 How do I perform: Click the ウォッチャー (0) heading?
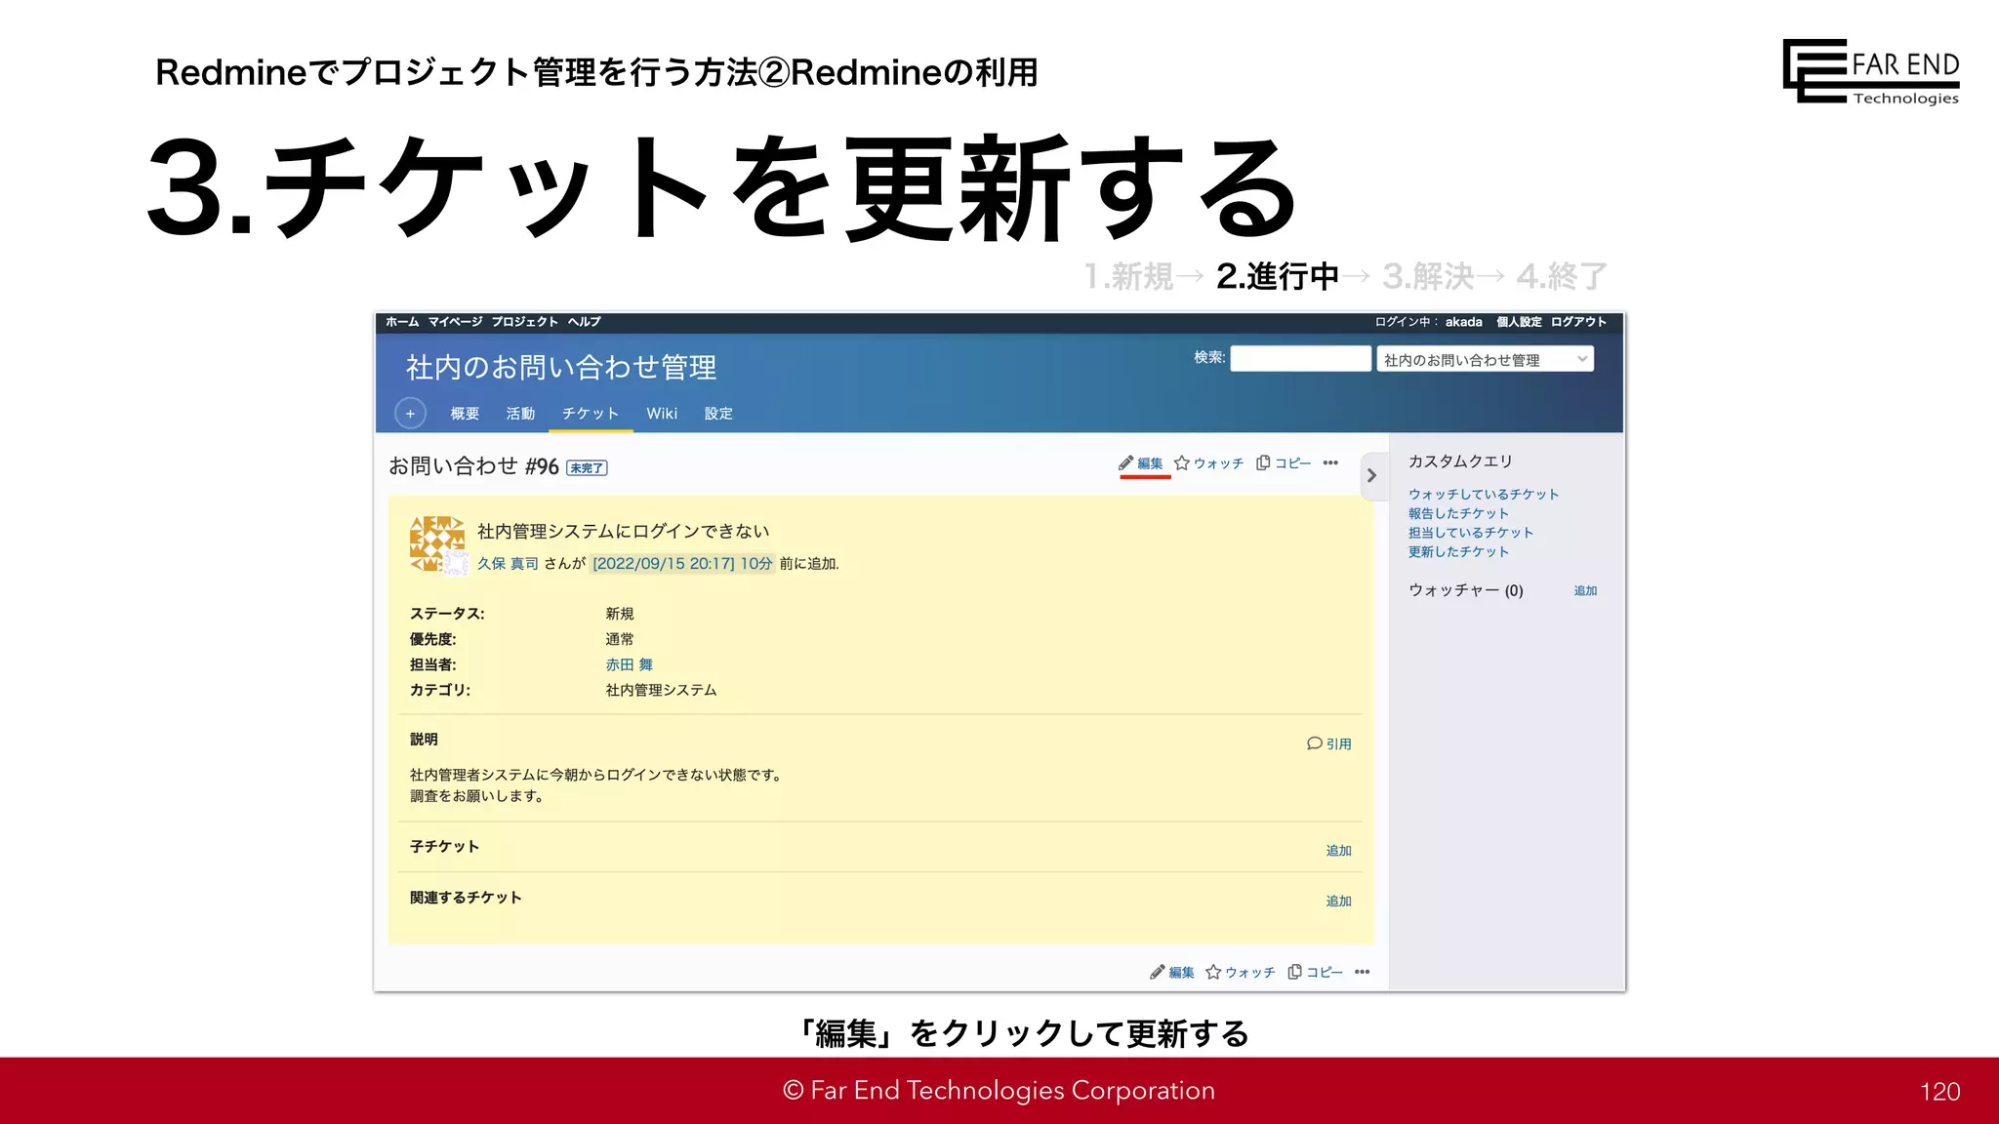coord(1465,590)
